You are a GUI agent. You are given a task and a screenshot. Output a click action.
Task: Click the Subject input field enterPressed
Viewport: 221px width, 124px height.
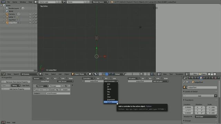point(58,93)
